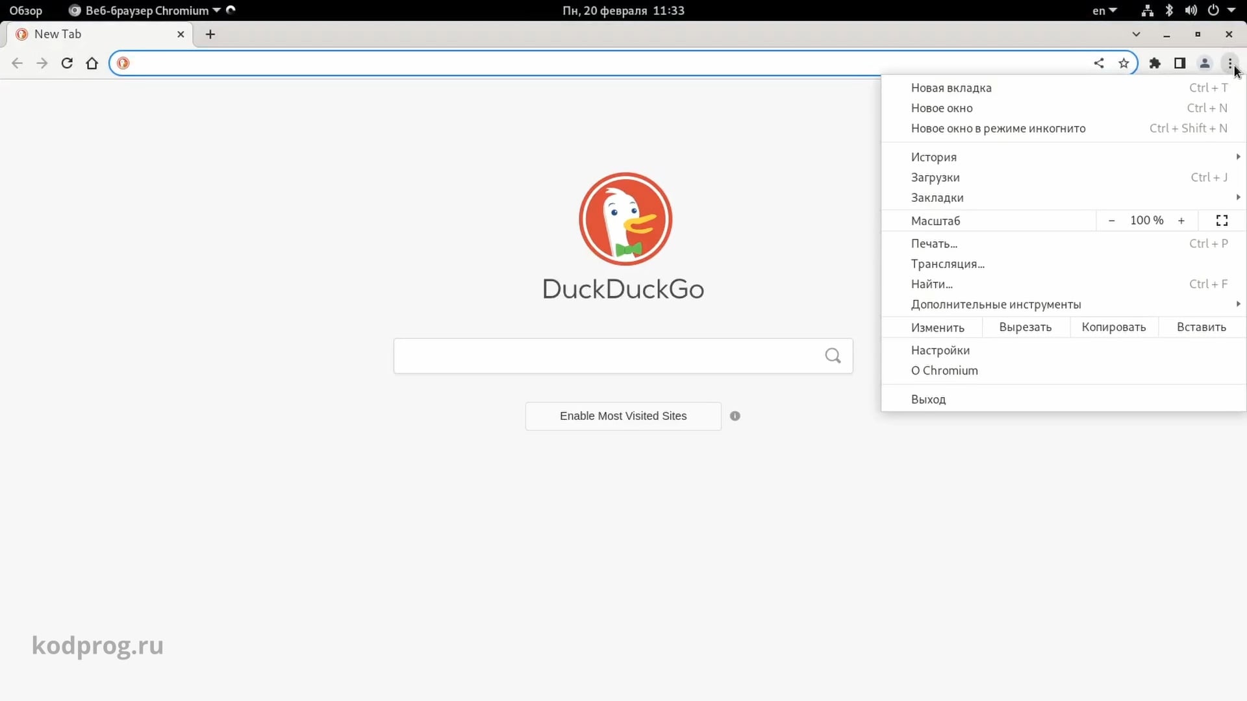The height and width of the screenshot is (701, 1247).
Task: Open the Extensions puzzle icon
Action: [x=1155, y=63]
